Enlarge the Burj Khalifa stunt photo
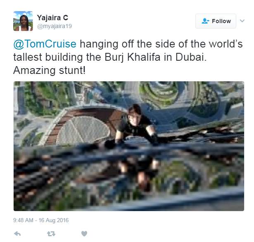Screen dimensions: 254x242 pyautogui.click(x=128, y=146)
